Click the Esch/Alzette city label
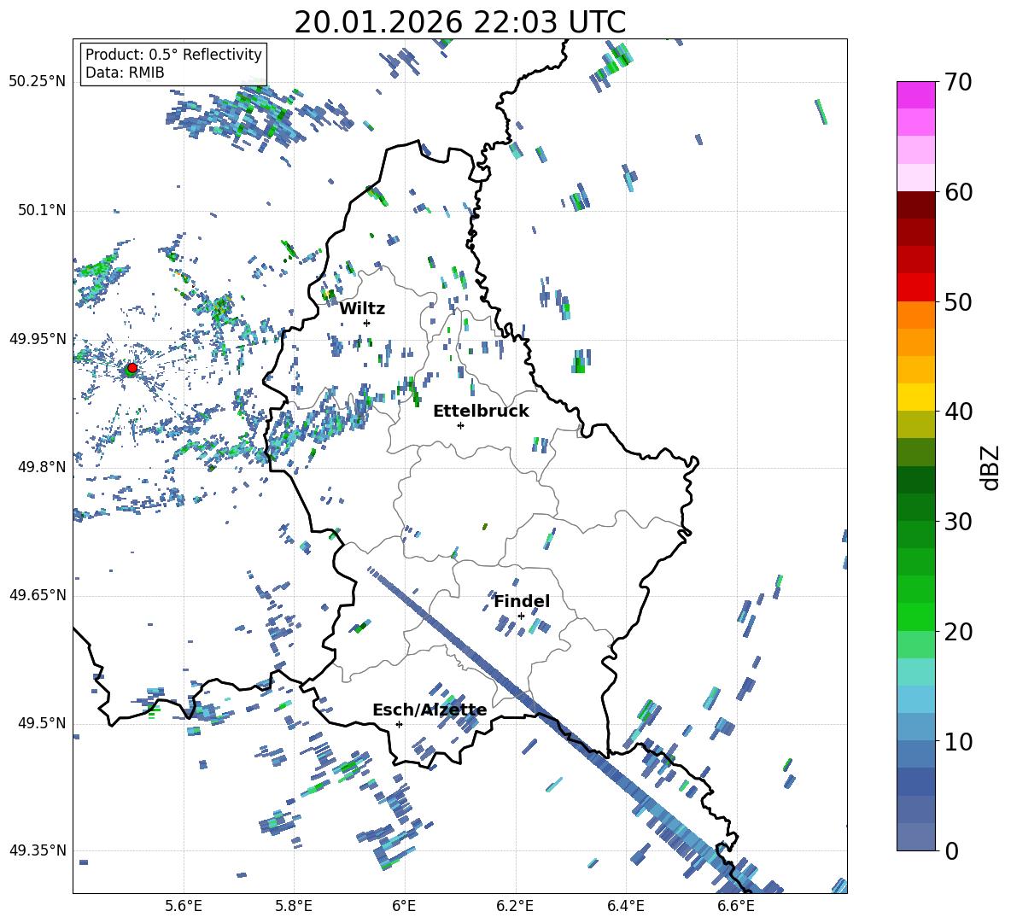 point(430,710)
